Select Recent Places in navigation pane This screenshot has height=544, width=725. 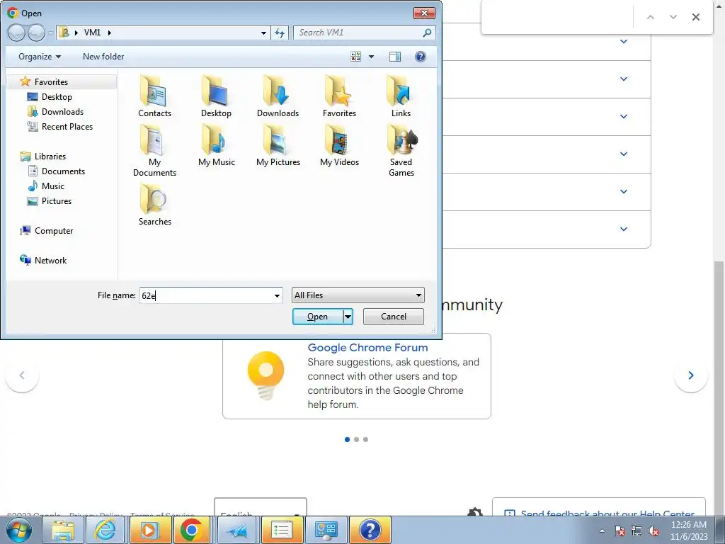point(67,126)
